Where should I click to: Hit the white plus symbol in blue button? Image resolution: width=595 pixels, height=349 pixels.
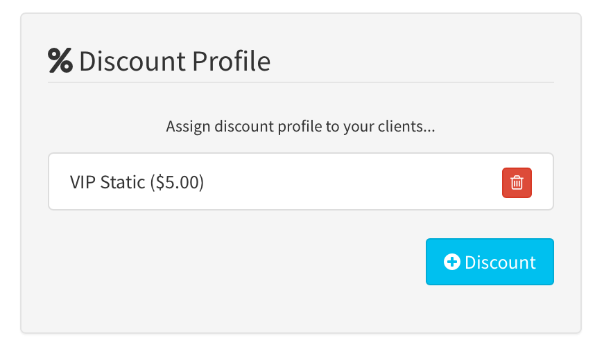click(x=452, y=262)
